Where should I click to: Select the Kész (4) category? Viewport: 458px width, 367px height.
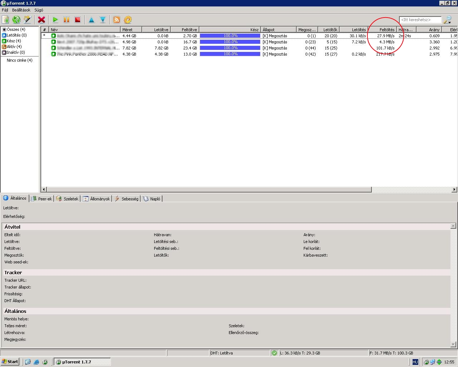(14, 41)
